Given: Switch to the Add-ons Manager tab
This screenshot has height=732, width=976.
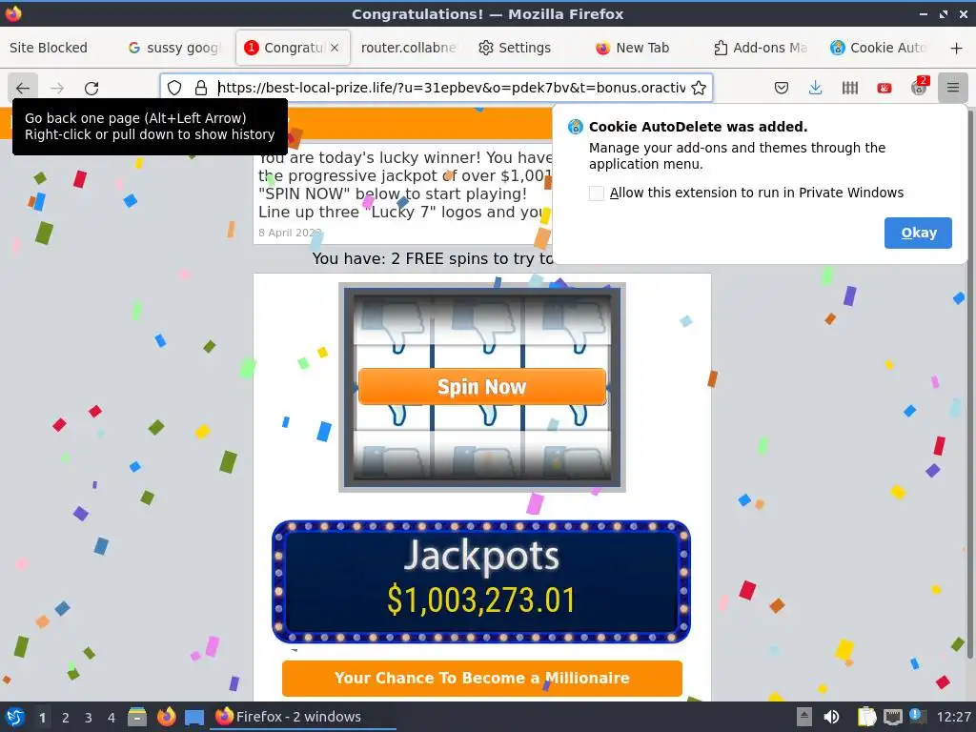Looking at the screenshot, I should click(761, 48).
